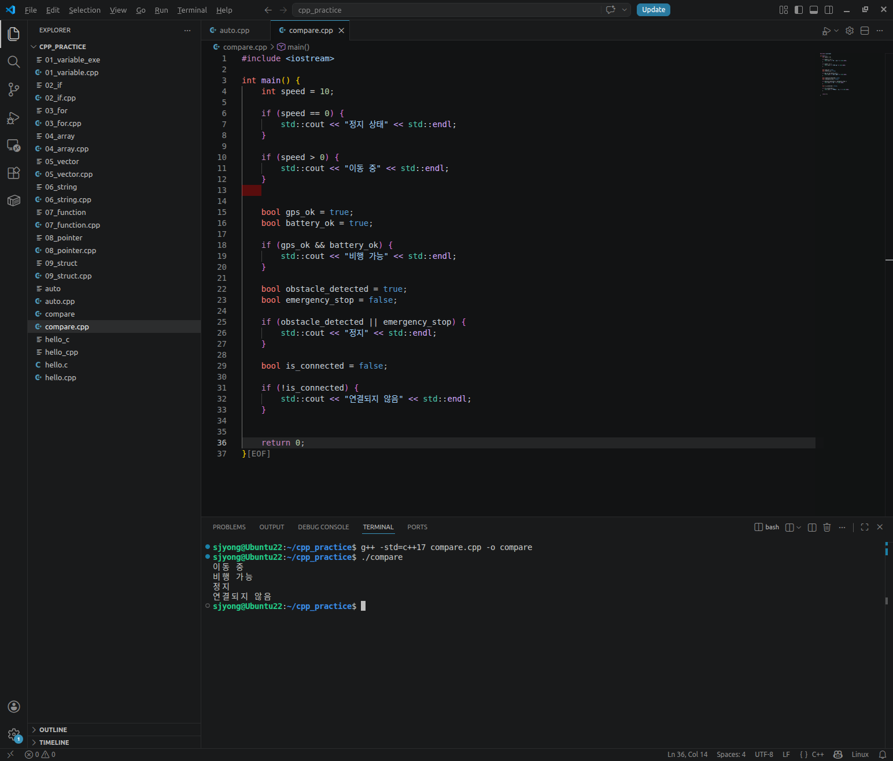This screenshot has width=893, height=761.
Task: Click Customize Layout icon
Action: [784, 10]
